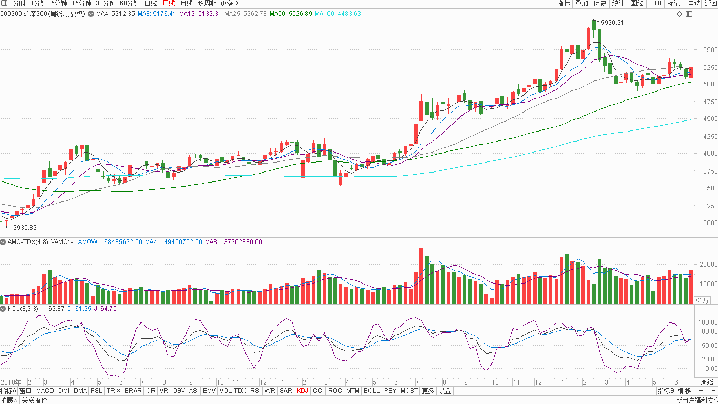Viewport: 718px width, 404px height.
Task: Open the 指标 button in the top toolbar
Action: 563,3
